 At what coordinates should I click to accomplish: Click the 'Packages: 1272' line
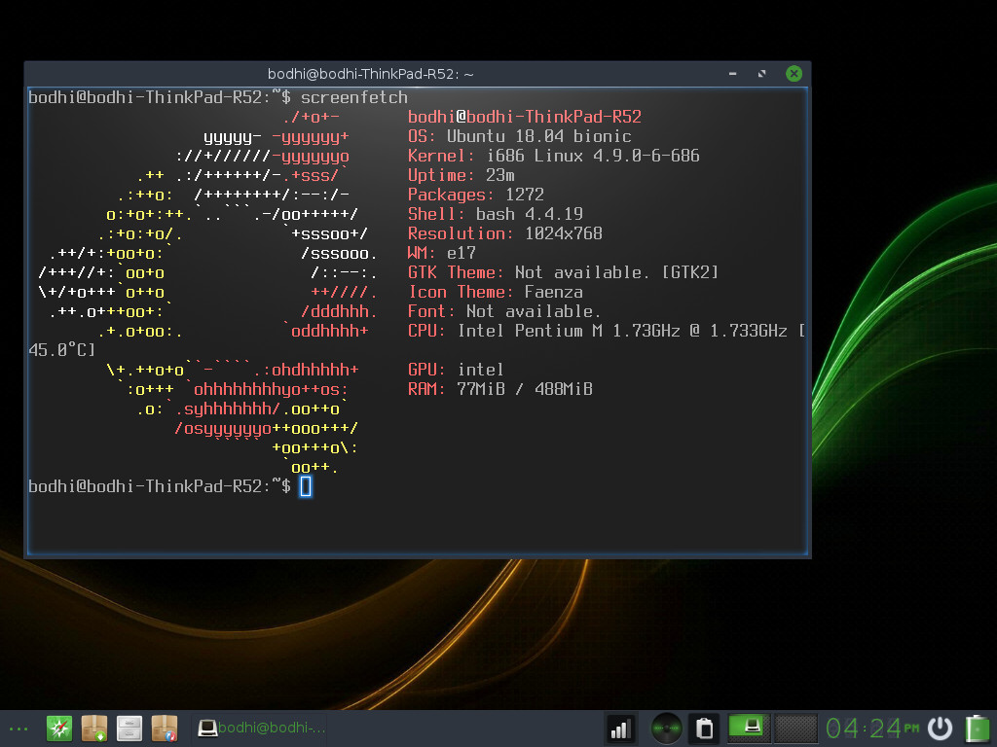pos(475,195)
